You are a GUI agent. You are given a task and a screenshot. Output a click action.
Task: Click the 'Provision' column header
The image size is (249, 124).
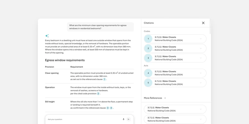click(x=49, y=67)
